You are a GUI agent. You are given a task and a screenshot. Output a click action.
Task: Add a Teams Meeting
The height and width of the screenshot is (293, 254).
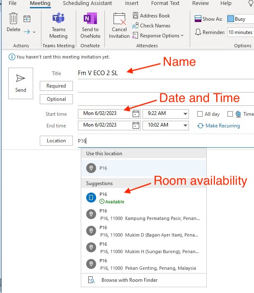[x=58, y=25]
